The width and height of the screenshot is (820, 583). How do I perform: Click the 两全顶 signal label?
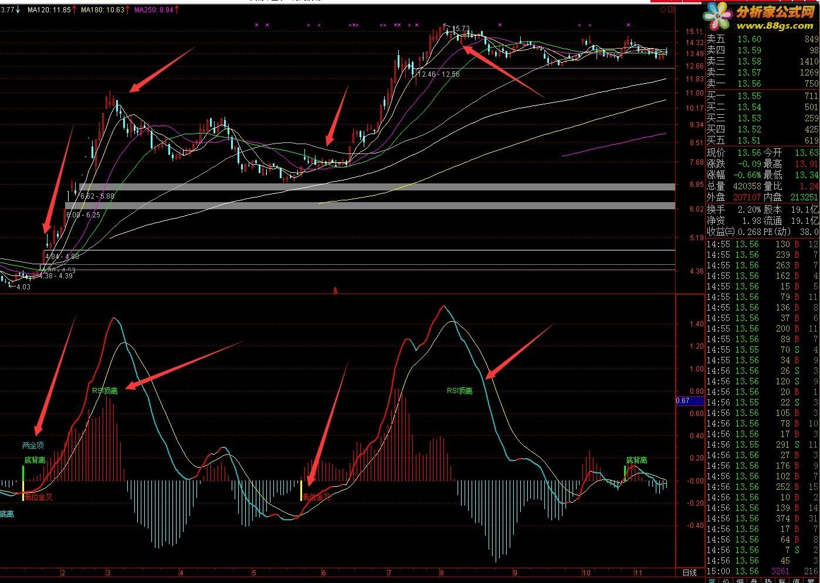pyautogui.click(x=33, y=445)
